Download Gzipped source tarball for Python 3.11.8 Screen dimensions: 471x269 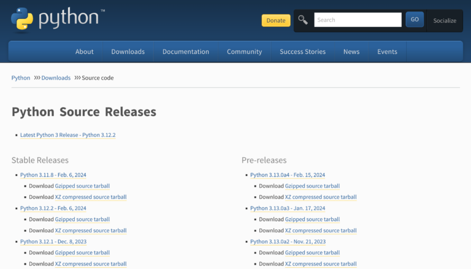click(x=82, y=186)
